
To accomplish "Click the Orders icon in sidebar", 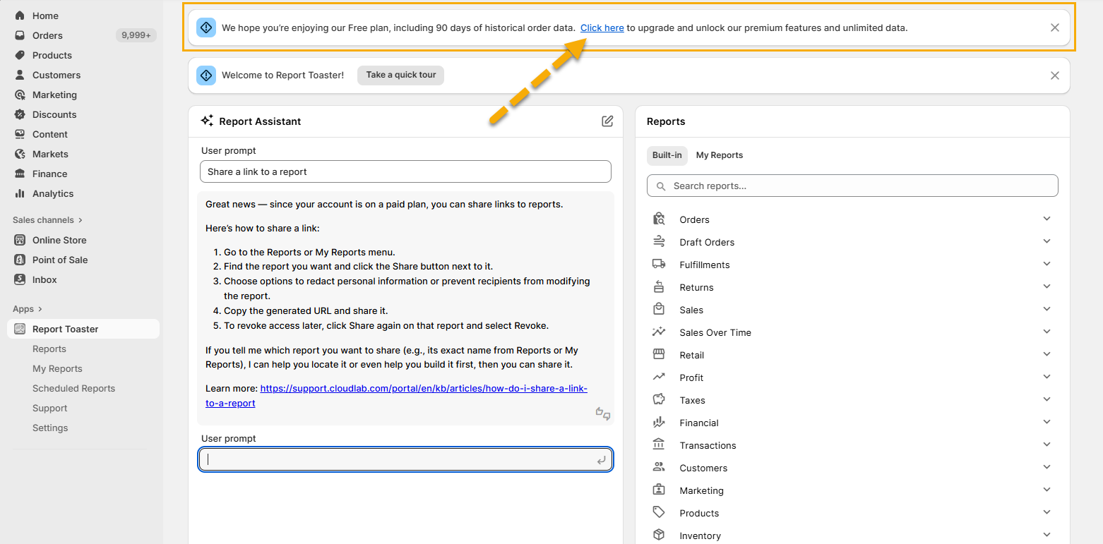I will coord(20,35).
